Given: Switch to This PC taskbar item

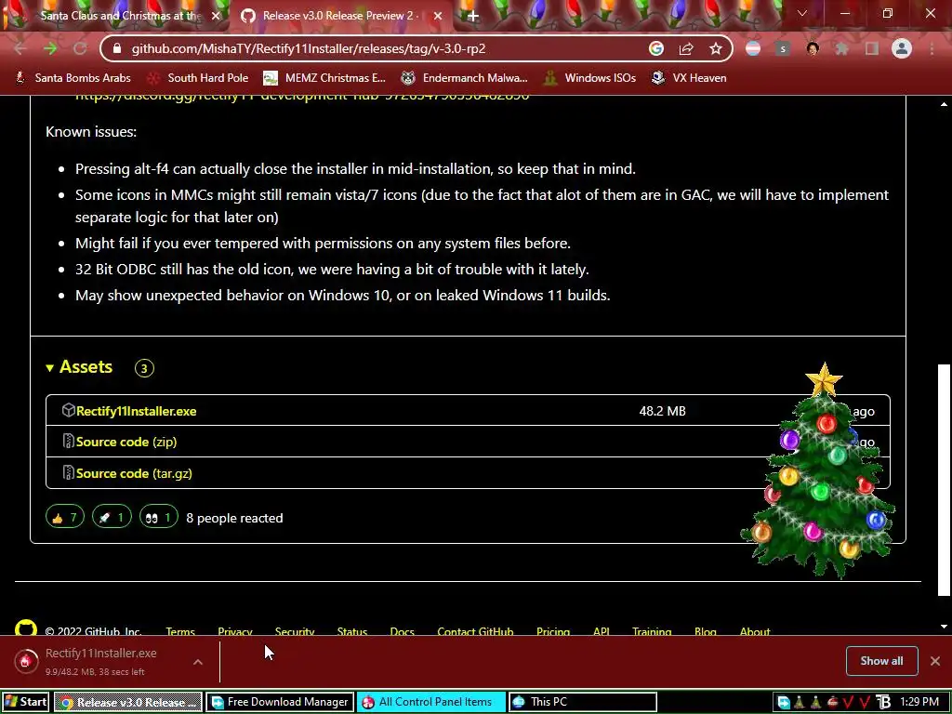Looking at the screenshot, I should click(582, 702).
